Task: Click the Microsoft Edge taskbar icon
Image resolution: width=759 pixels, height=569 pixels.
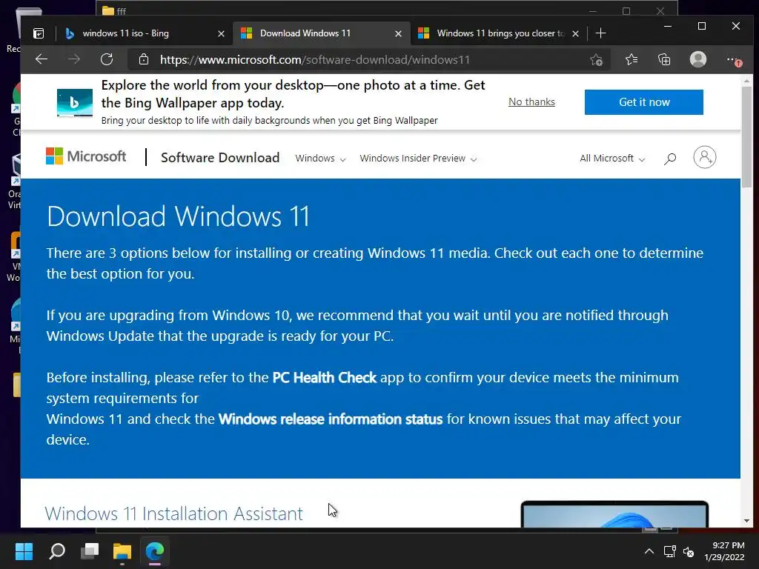Action: (x=155, y=551)
